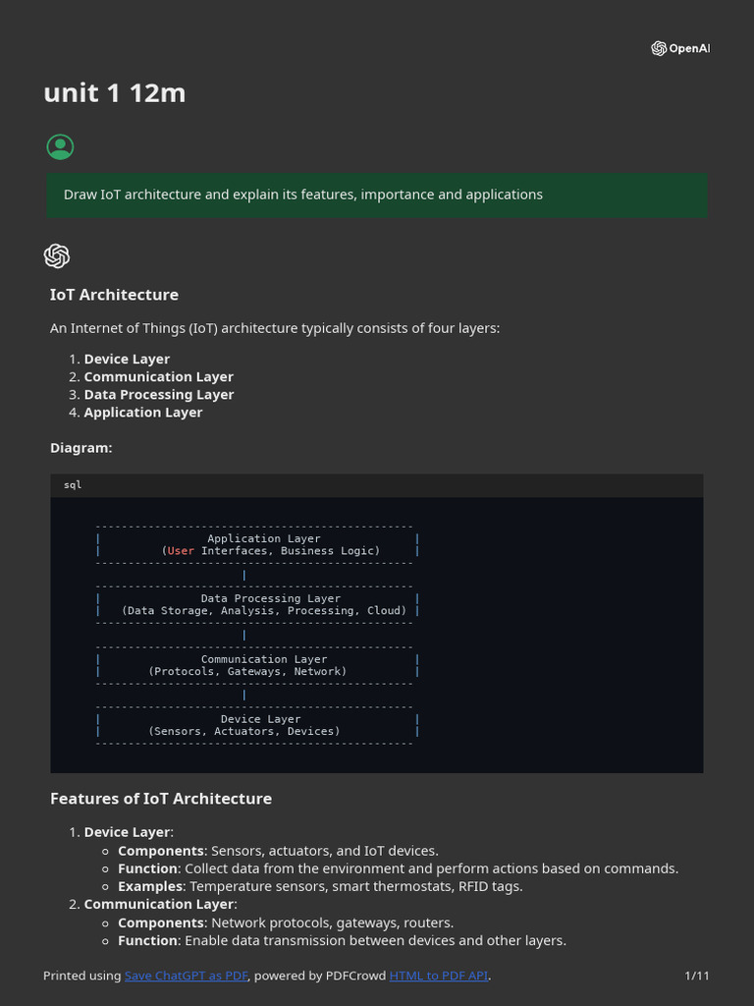Image resolution: width=754 pixels, height=1006 pixels.
Task: Click the "IoT Architecture" heading
Action: (114, 295)
